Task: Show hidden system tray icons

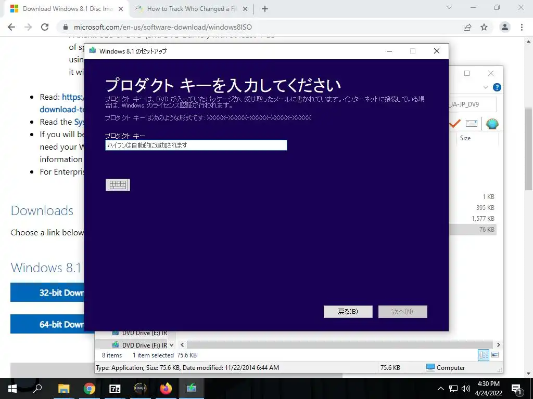Action: point(440,389)
